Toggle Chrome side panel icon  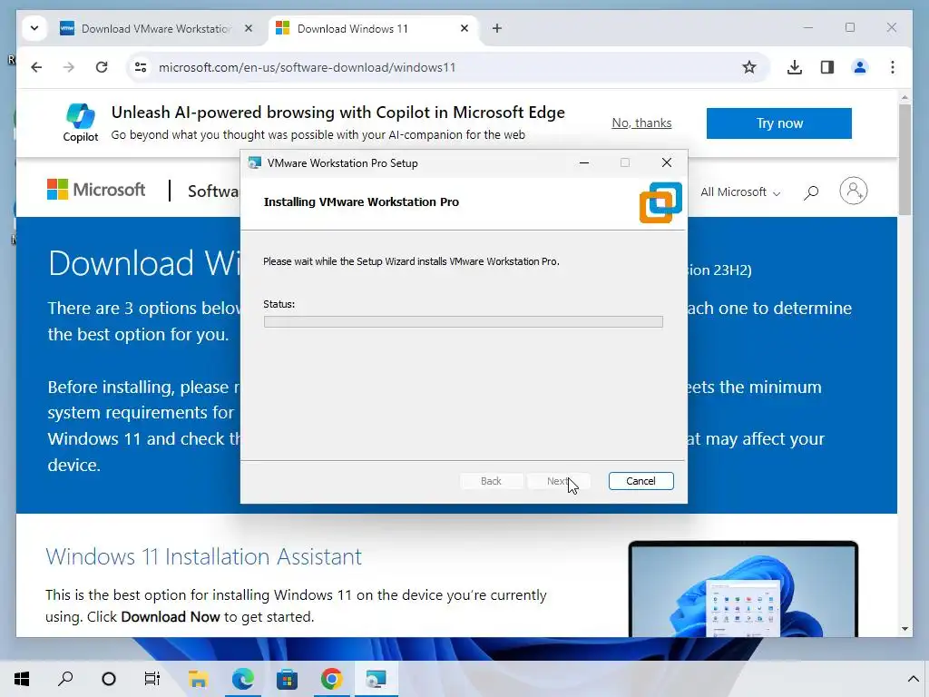(827, 67)
